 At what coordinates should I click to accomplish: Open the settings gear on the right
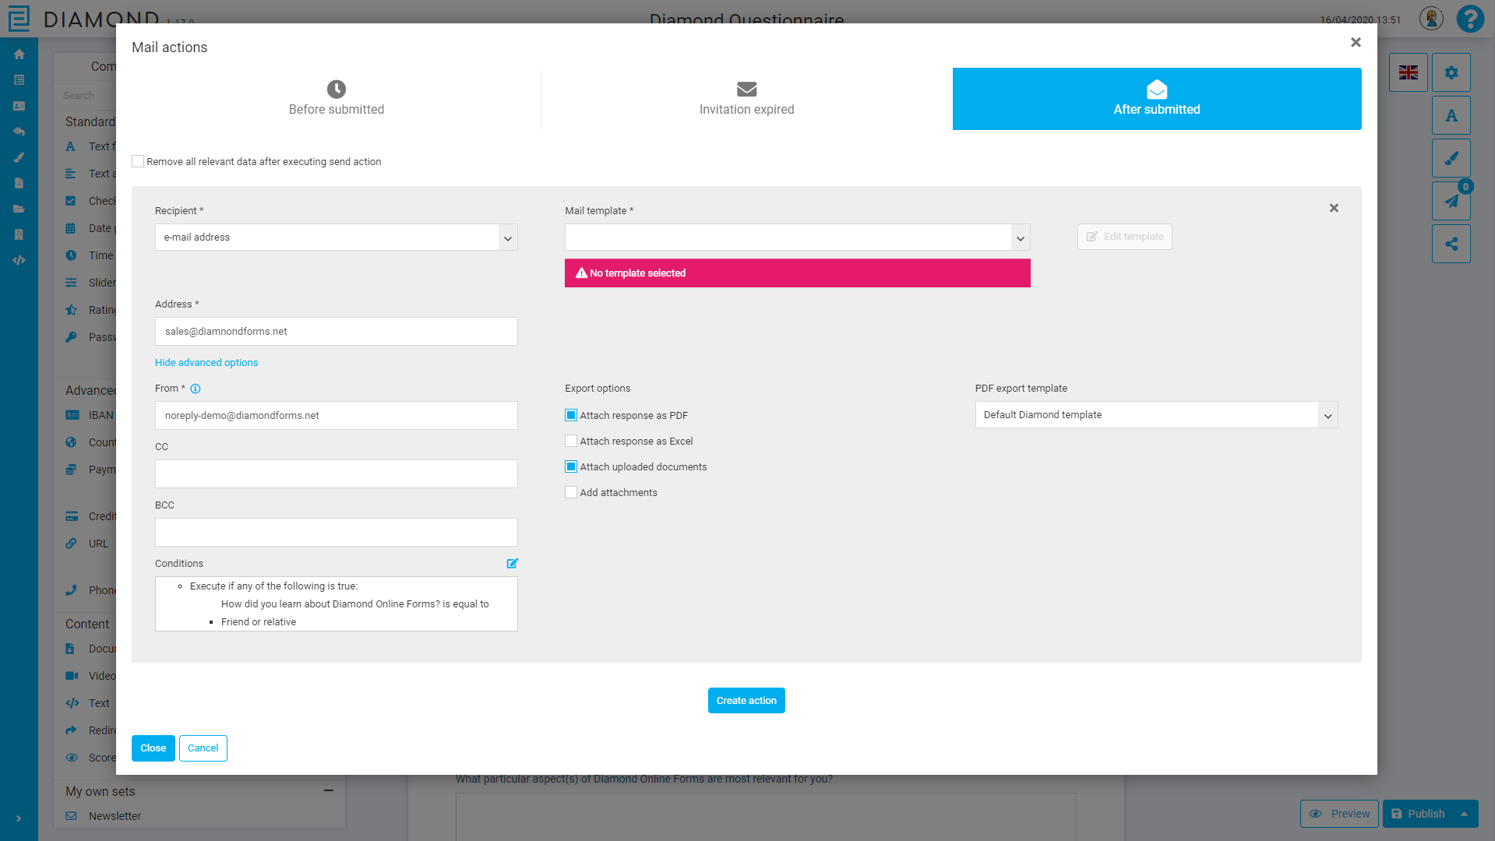point(1451,72)
